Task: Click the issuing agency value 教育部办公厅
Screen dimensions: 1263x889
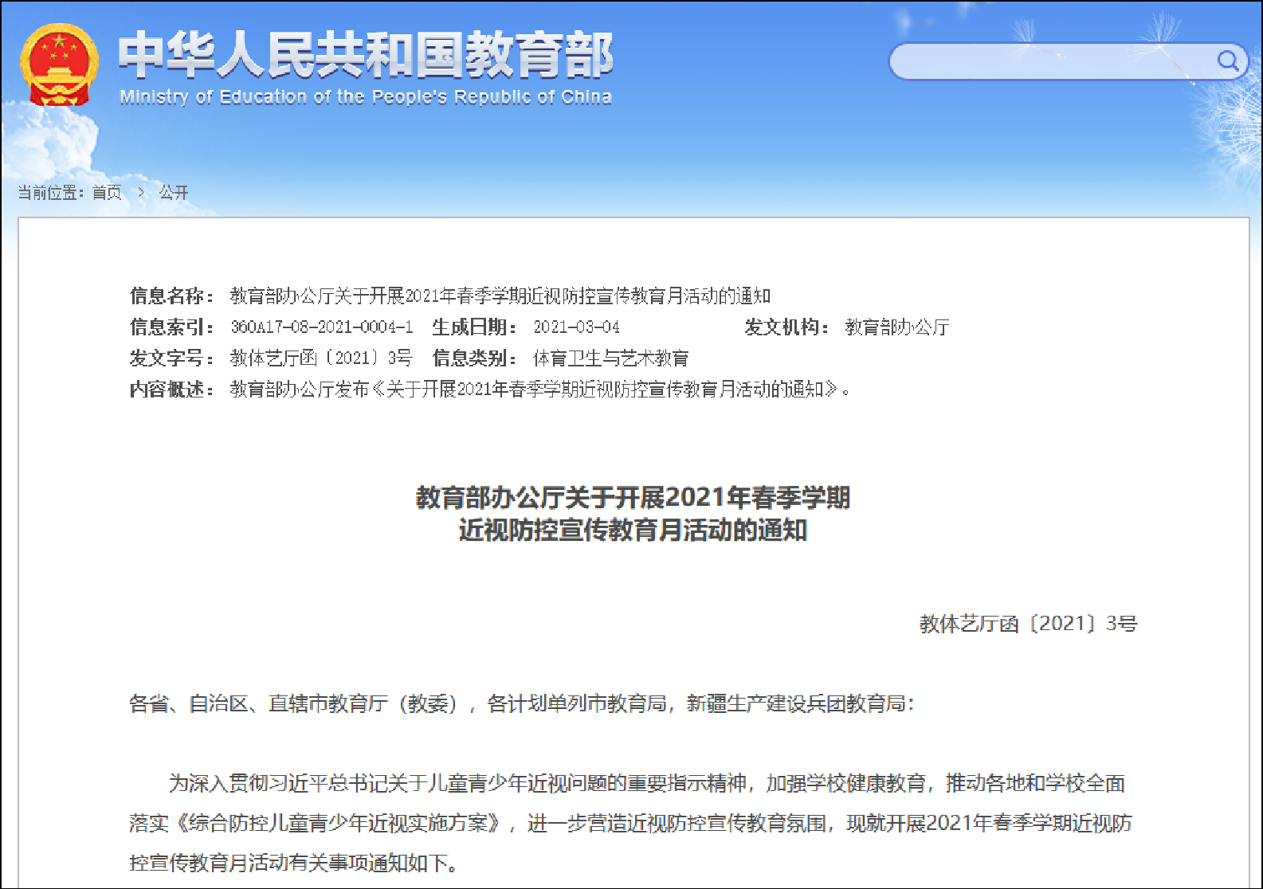Action: (897, 327)
